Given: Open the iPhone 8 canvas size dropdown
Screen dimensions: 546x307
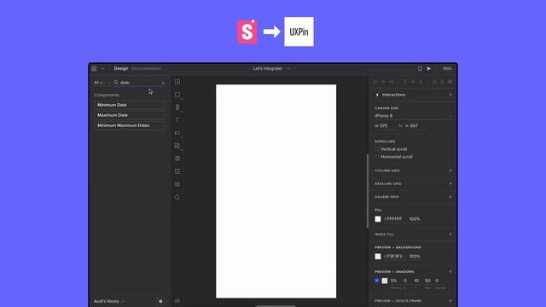Looking at the screenshot, I should tap(413, 116).
